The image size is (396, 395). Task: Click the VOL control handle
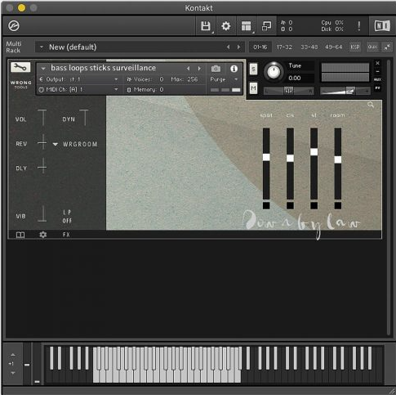[x=42, y=118]
